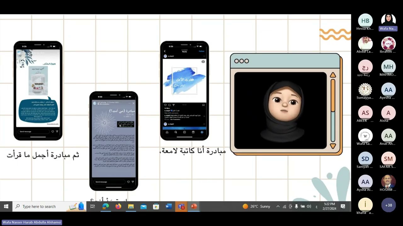Switch to Microsoft Word on taskbar

coord(168,206)
